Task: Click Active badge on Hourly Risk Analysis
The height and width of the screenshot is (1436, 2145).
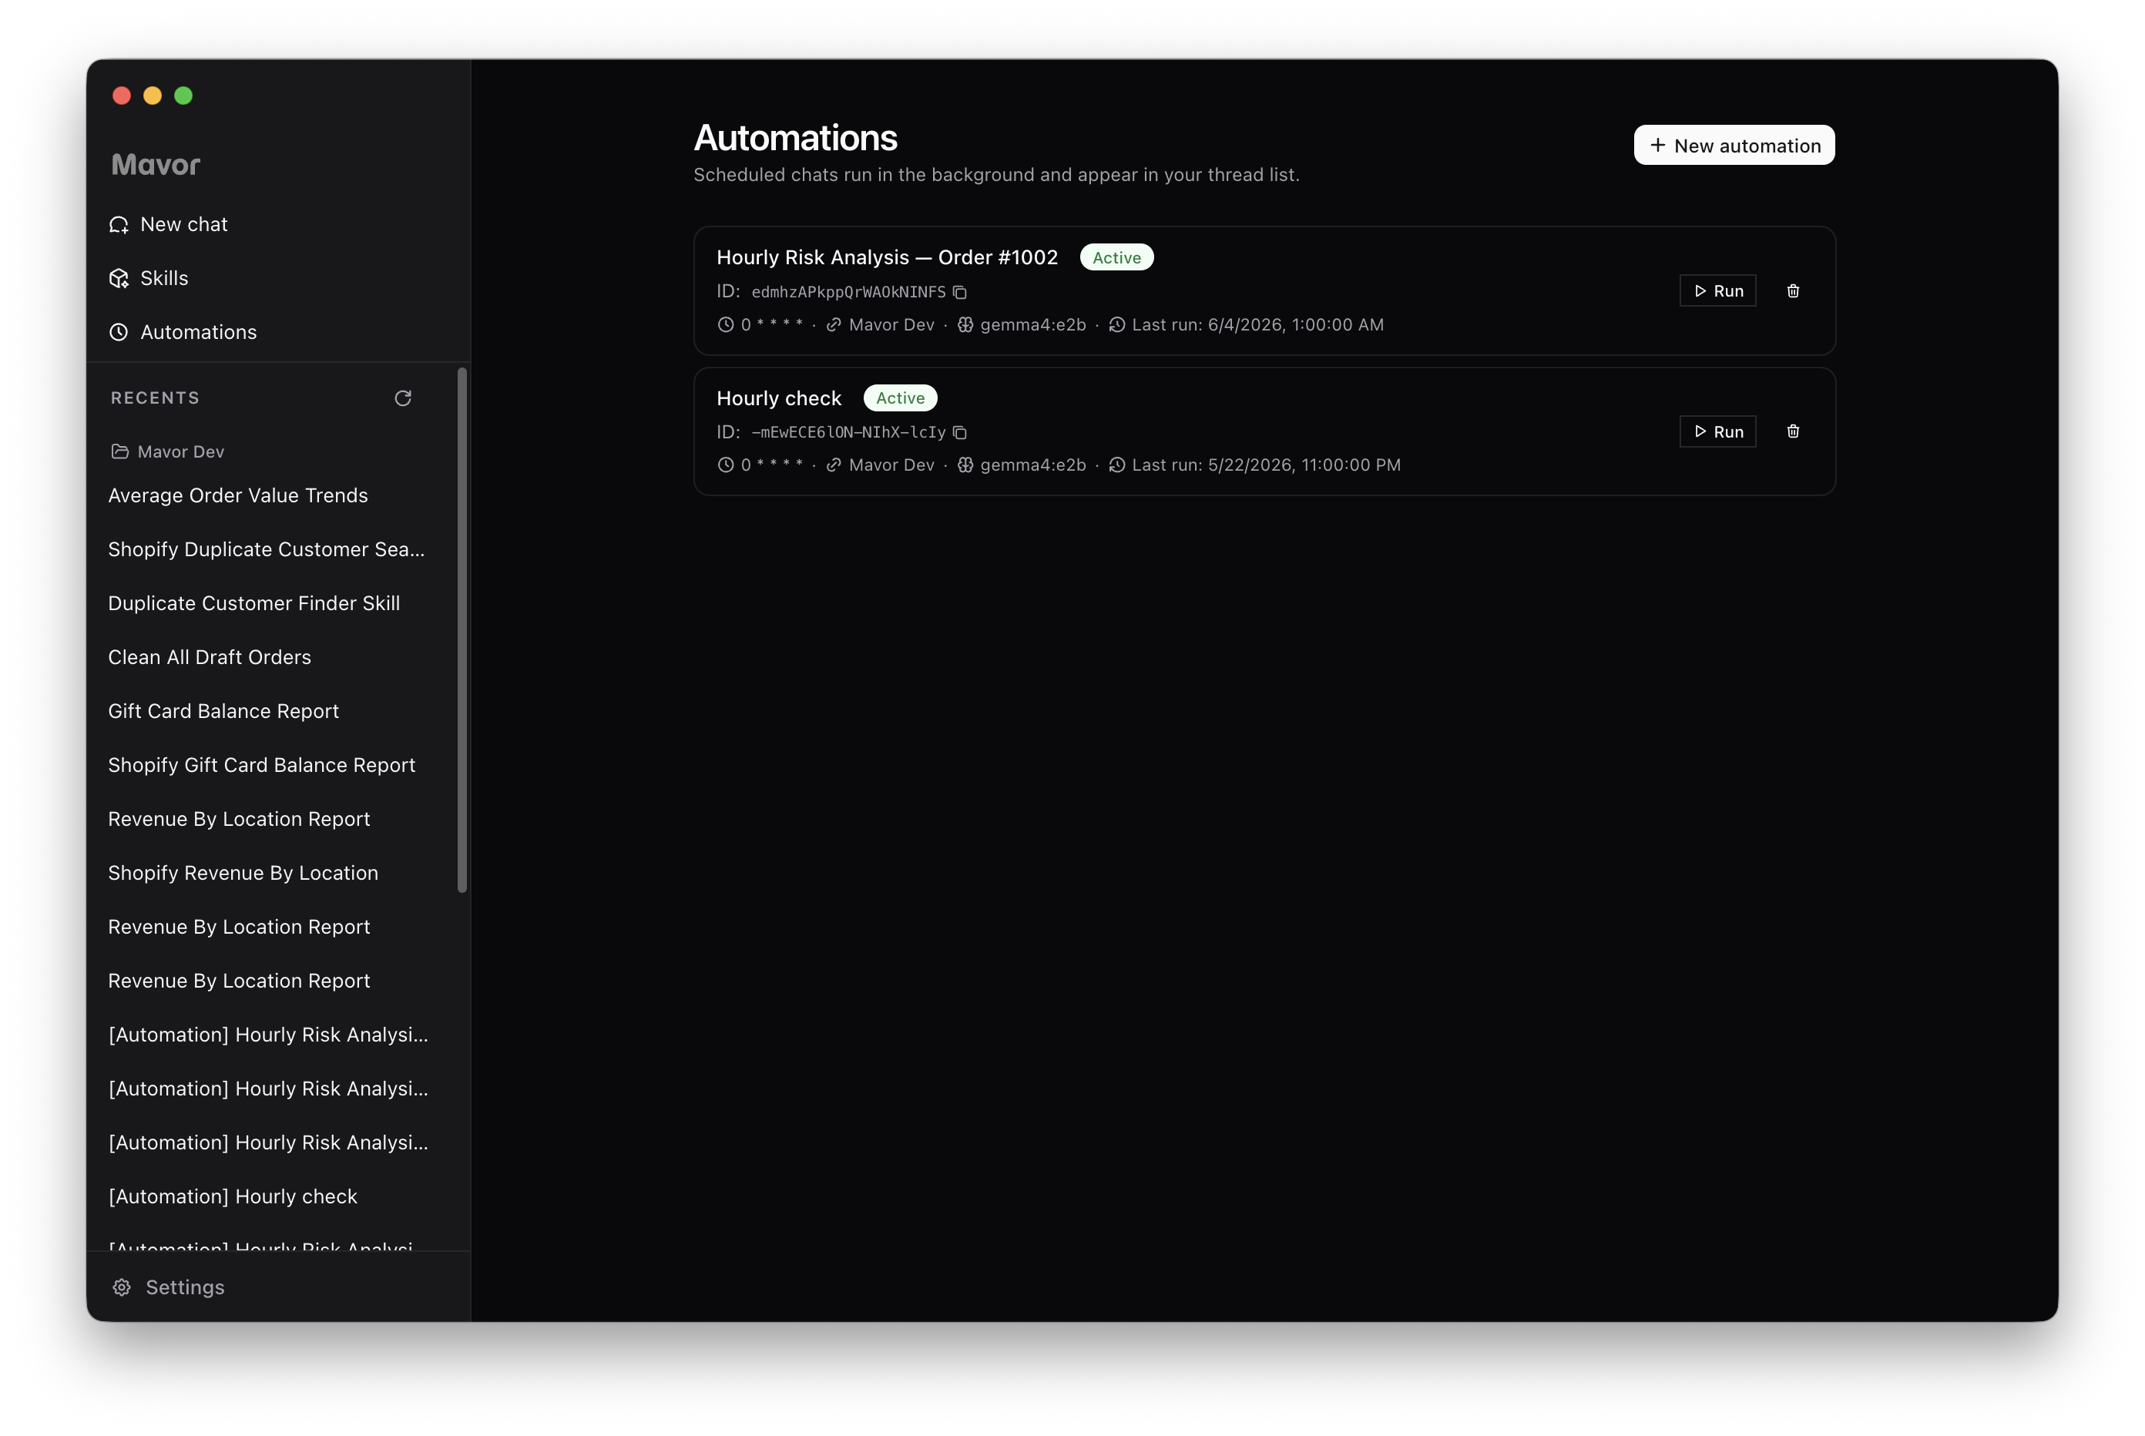Action: click(1116, 257)
